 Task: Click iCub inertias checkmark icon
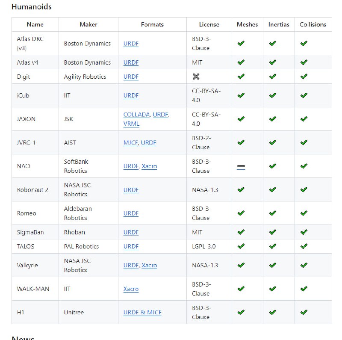(x=272, y=95)
